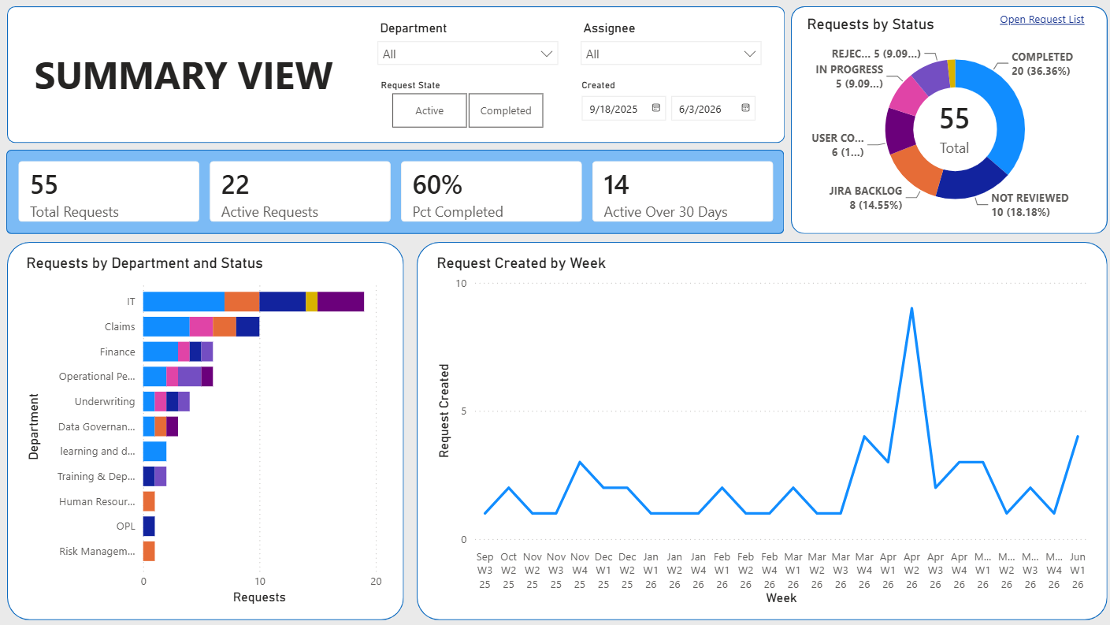Click the "Underwriting" axis label

coord(105,402)
